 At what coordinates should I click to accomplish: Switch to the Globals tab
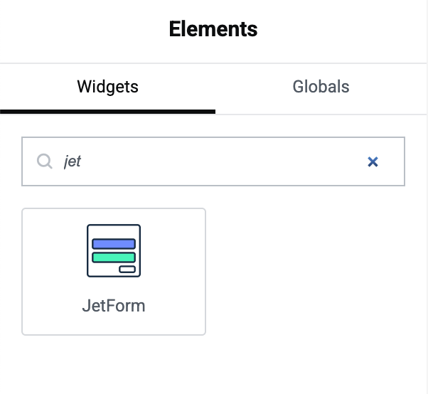coord(321,87)
